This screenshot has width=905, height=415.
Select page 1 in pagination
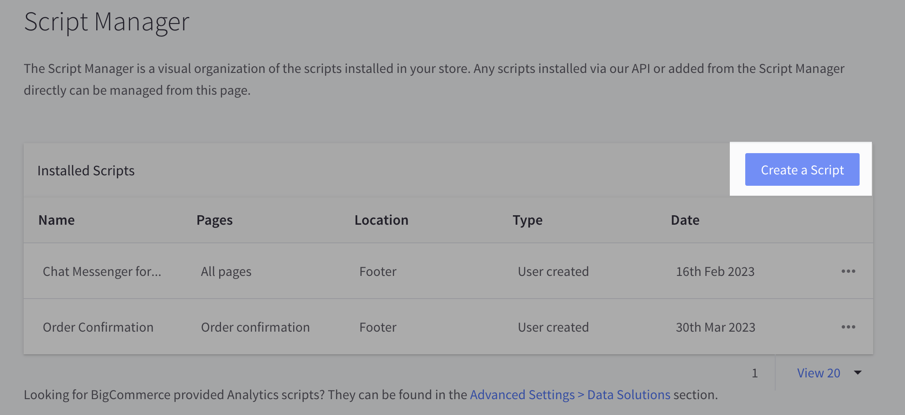[755, 373]
